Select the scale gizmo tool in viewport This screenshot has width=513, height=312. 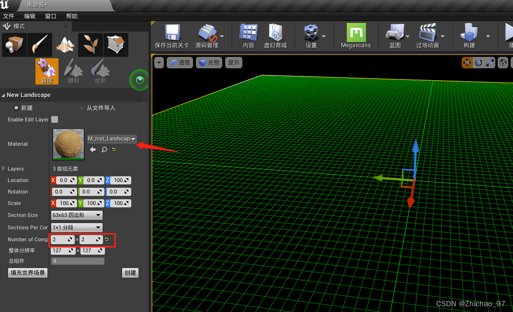(490, 63)
